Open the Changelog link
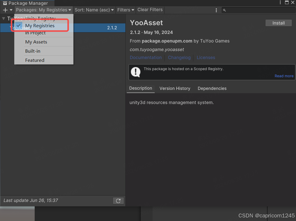The width and height of the screenshot is (296, 221). coord(179,58)
